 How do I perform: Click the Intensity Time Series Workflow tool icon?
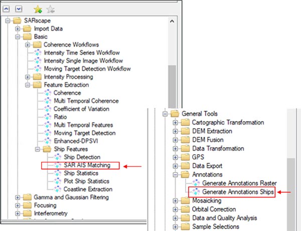tap(38, 53)
